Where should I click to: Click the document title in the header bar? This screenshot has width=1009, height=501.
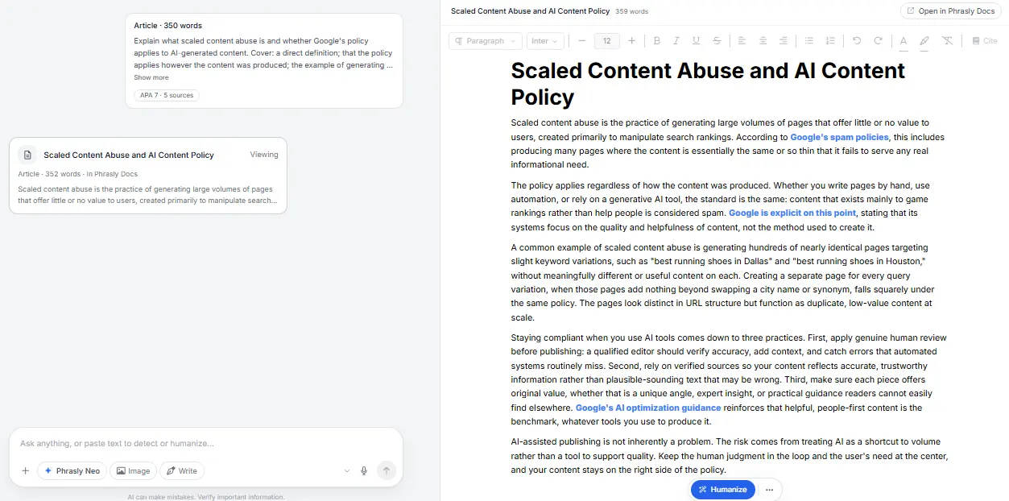530,11
